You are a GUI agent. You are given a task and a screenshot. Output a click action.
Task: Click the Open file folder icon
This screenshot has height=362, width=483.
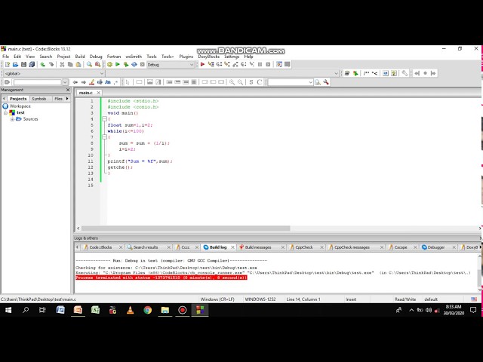coord(15,64)
